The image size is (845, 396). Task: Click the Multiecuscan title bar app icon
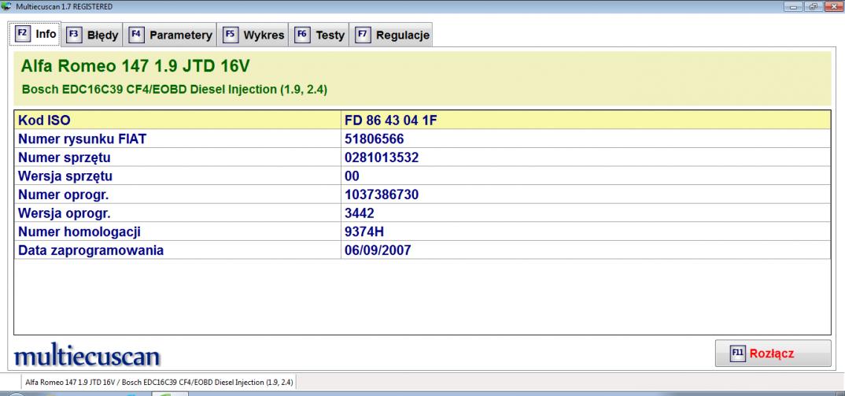[6, 6]
